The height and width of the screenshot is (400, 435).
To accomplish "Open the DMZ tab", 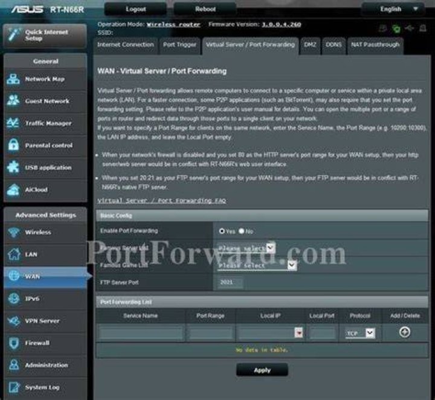I will click(310, 45).
